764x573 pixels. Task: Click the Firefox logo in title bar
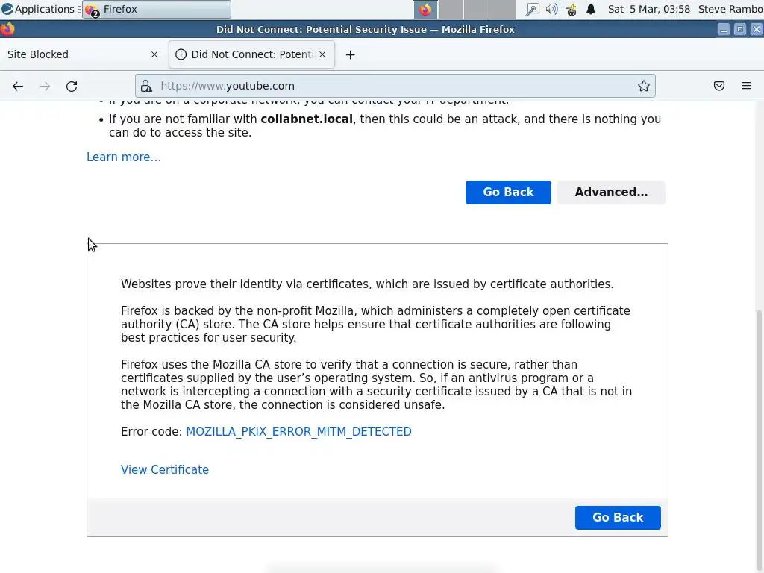[7, 29]
